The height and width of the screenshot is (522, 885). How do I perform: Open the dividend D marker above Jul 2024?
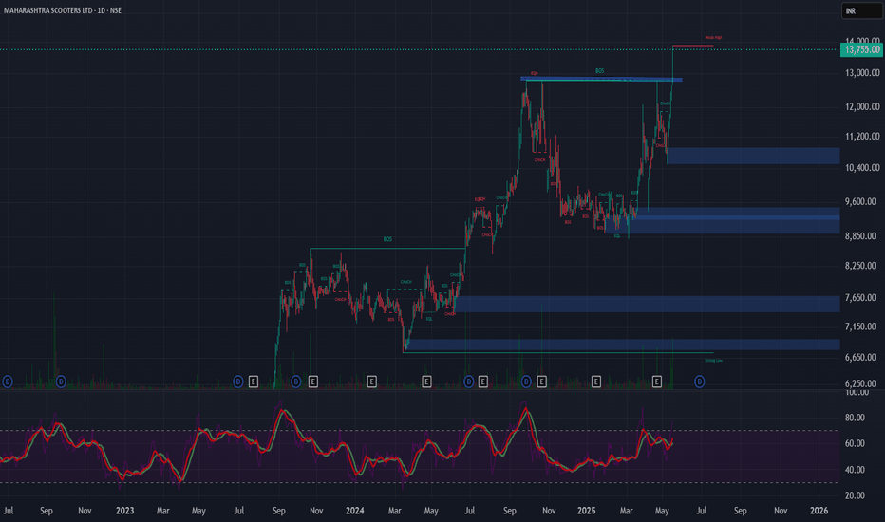click(468, 382)
